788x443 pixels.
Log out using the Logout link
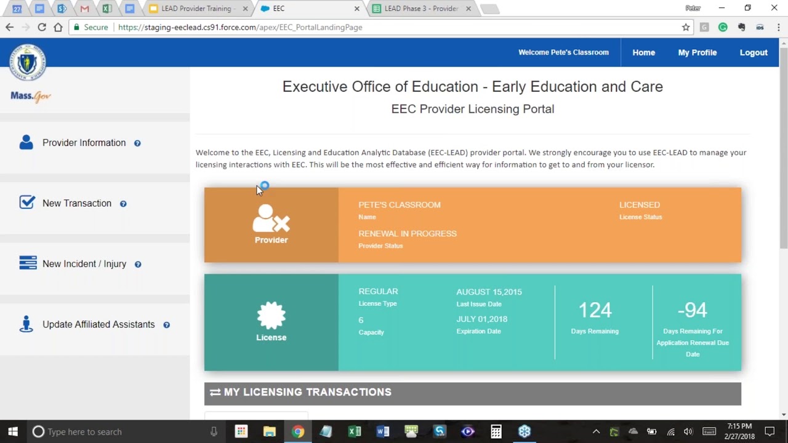(x=754, y=52)
